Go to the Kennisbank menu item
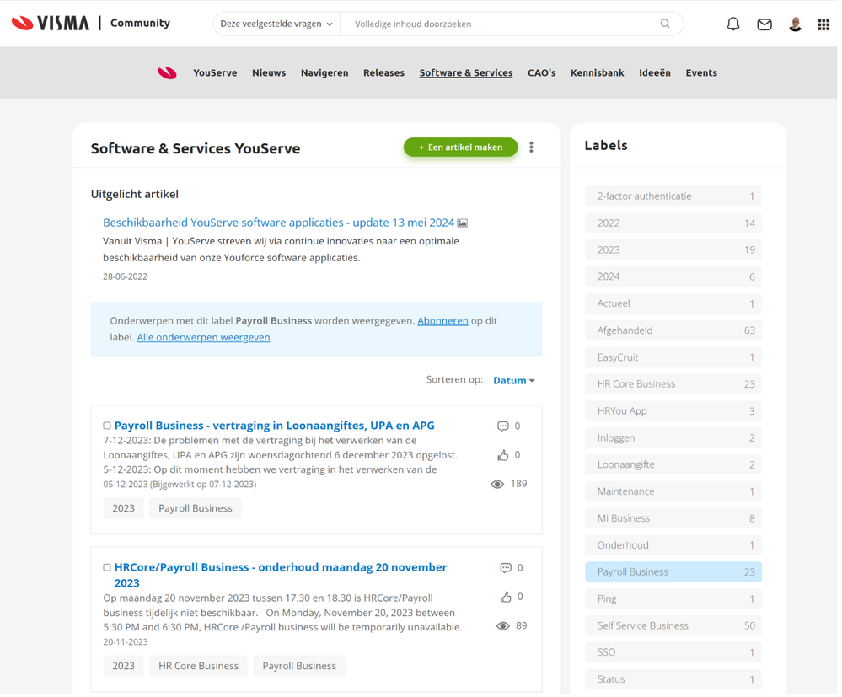The image size is (842, 697). pyautogui.click(x=597, y=73)
